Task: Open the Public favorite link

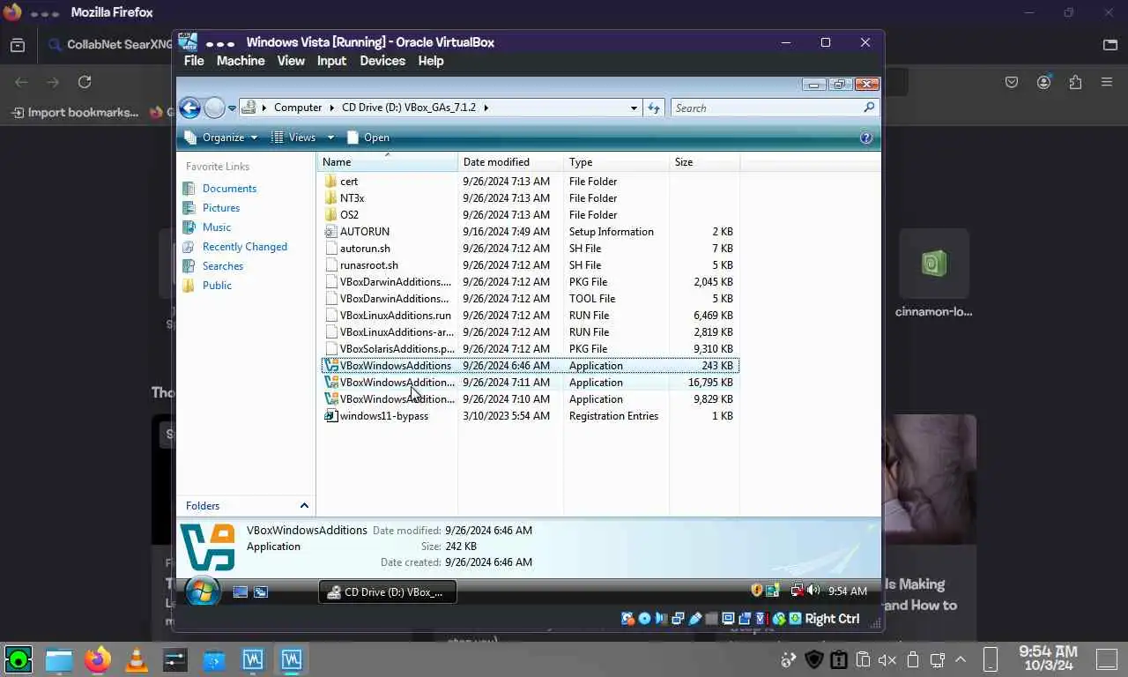Action: pyautogui.click(x=217, y=286)
